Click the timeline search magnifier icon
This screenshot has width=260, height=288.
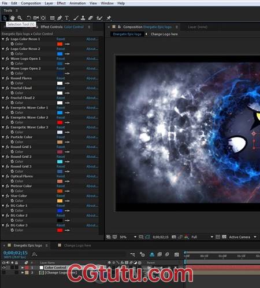point(34,254)
